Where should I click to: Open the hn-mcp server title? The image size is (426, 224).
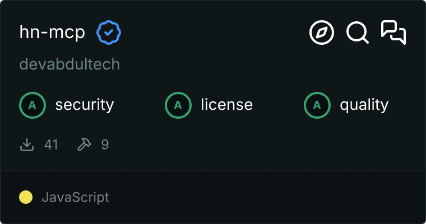pyautogui.click(x=52, y=33)
